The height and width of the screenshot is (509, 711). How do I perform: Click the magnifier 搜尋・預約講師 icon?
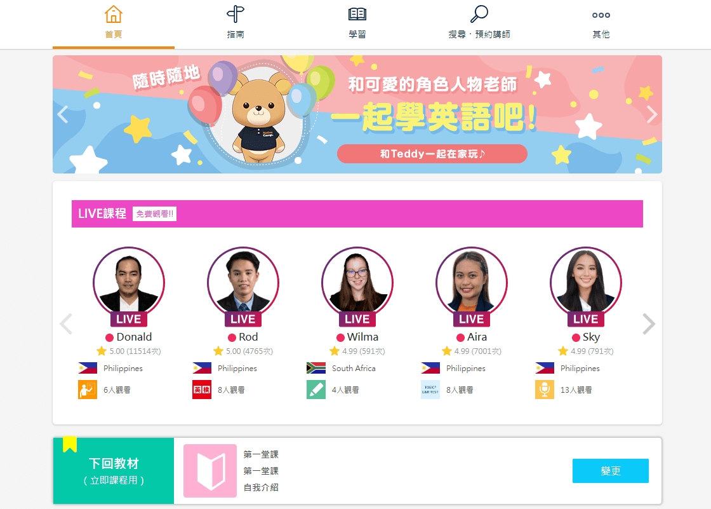tap(479, 14)
